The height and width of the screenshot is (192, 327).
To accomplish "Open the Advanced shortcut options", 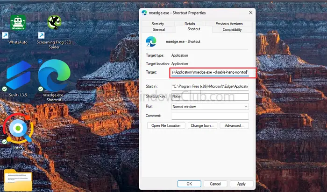I will [234, 126].
